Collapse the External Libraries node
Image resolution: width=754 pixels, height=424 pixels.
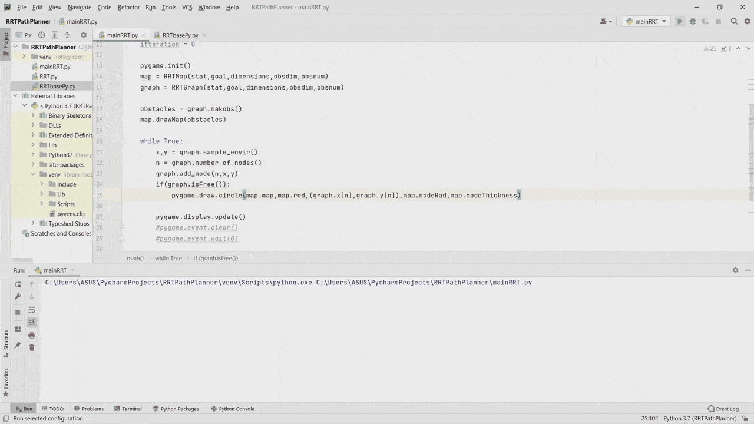tap(16, 96)
